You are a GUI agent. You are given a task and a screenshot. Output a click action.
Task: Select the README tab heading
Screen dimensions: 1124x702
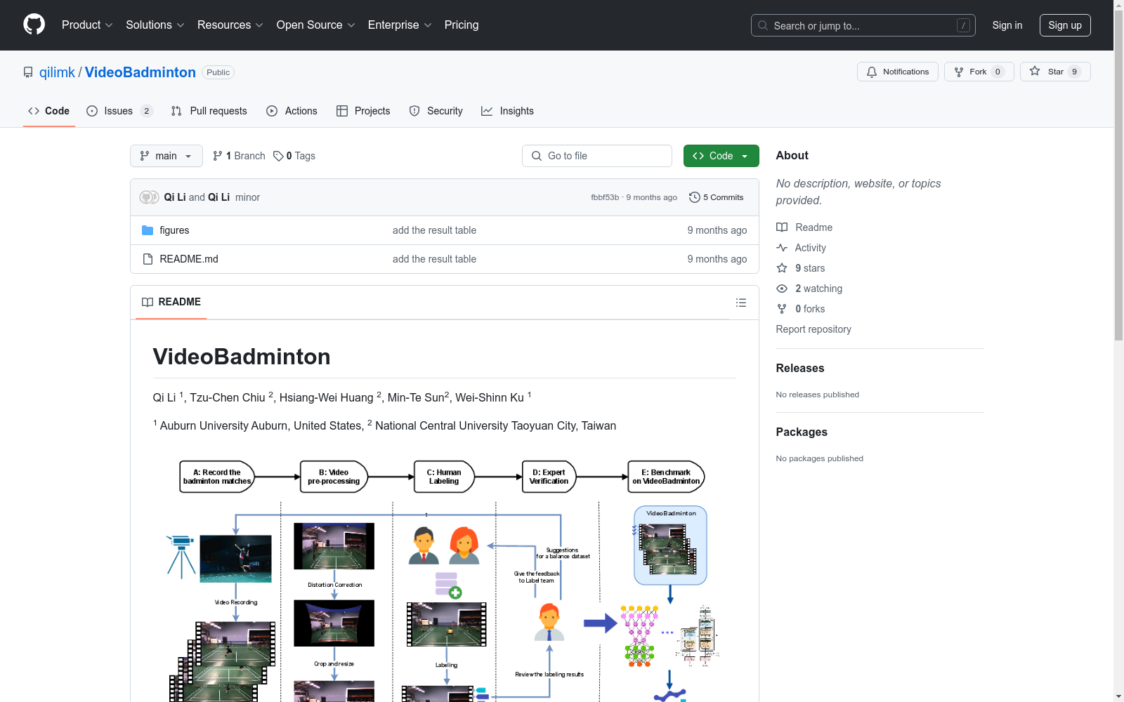point(171,302)
